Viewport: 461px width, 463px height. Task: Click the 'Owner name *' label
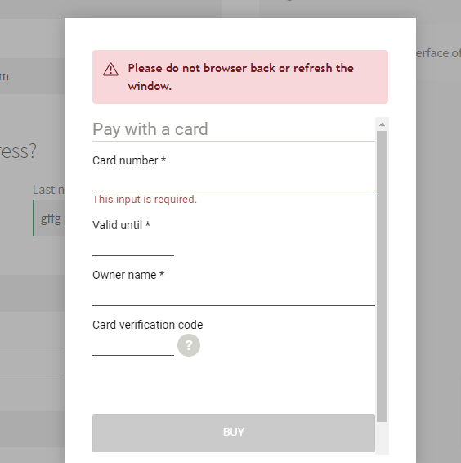point(128,275)
